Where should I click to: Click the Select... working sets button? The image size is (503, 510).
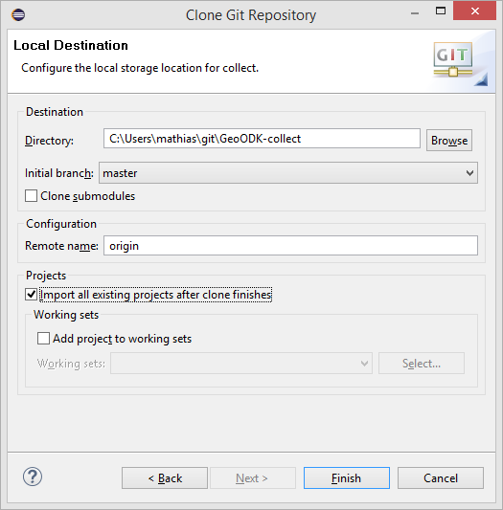(x=422, y=363)
